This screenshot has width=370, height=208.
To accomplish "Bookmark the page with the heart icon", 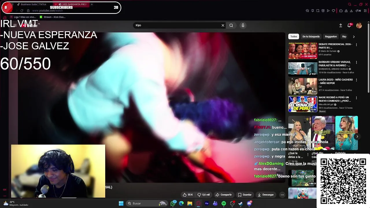I will pyautogui.click(x=333, y=11).
